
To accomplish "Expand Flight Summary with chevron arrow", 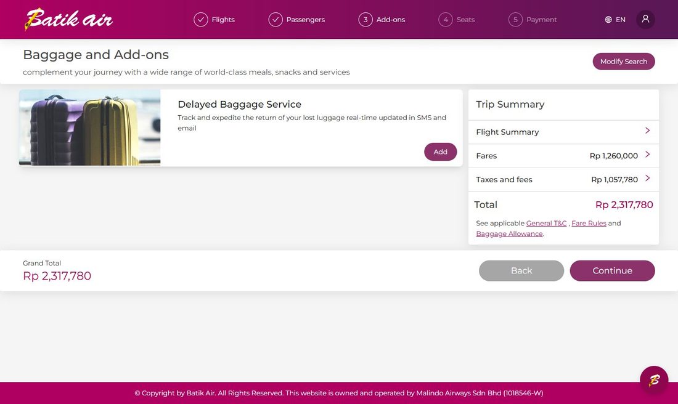I will [647, 131].
